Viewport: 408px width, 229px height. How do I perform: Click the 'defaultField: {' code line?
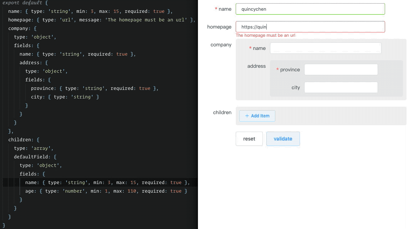click(35, 157)
